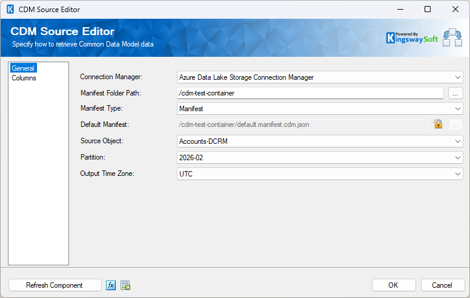The width and height of the screenshot is (470, 298).
Task: Click the 'Specify how to retrieve' banner subtitle
Action: (x=83, y=44)
